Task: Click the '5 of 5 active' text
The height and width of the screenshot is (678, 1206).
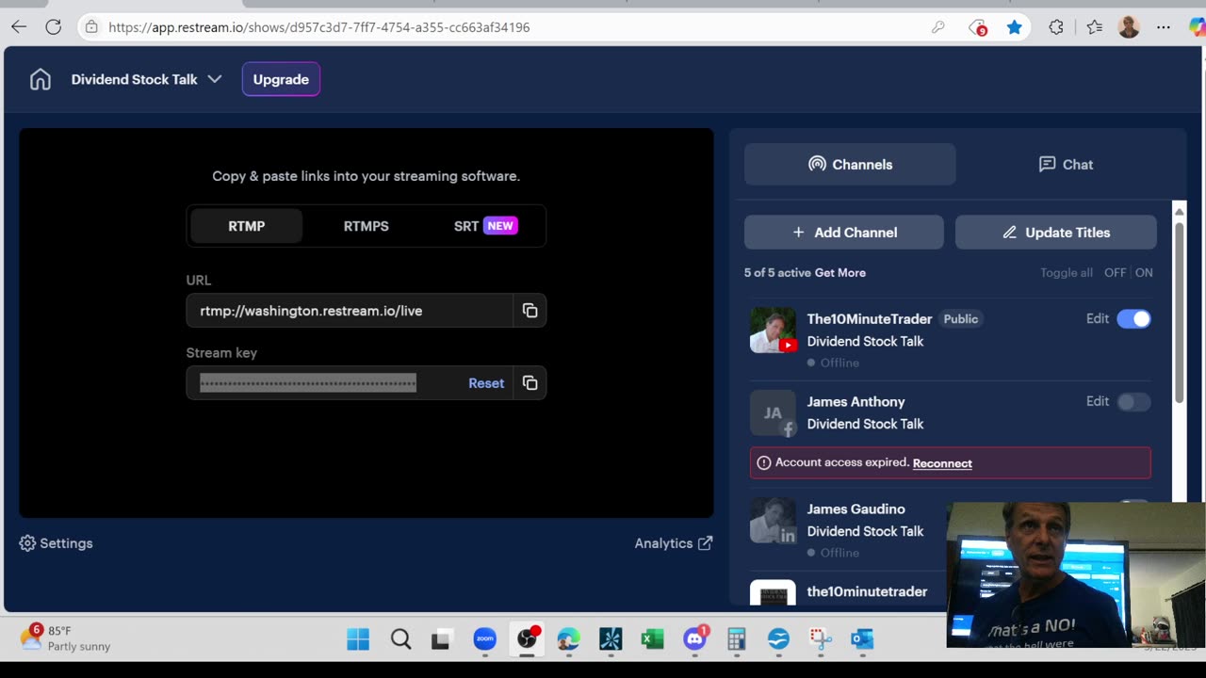Action: pos(777,273)
